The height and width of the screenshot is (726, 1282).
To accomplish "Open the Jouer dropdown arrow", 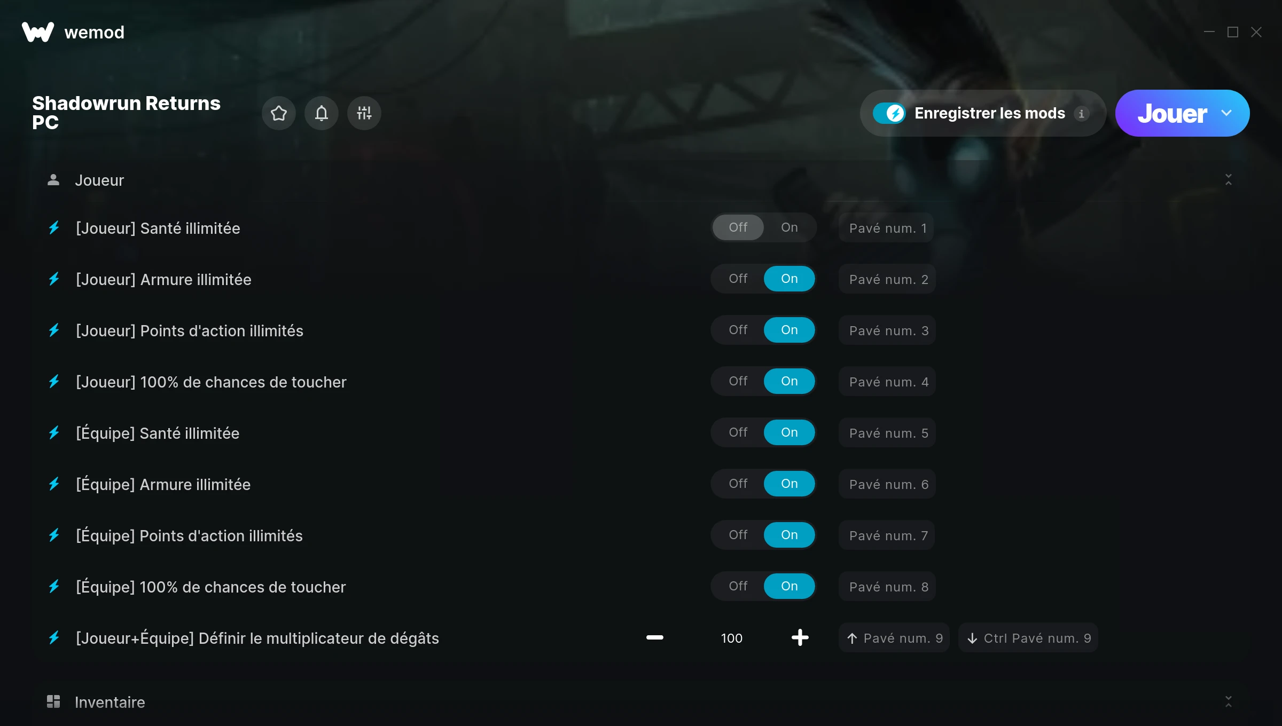I will tap(1226, 113).
